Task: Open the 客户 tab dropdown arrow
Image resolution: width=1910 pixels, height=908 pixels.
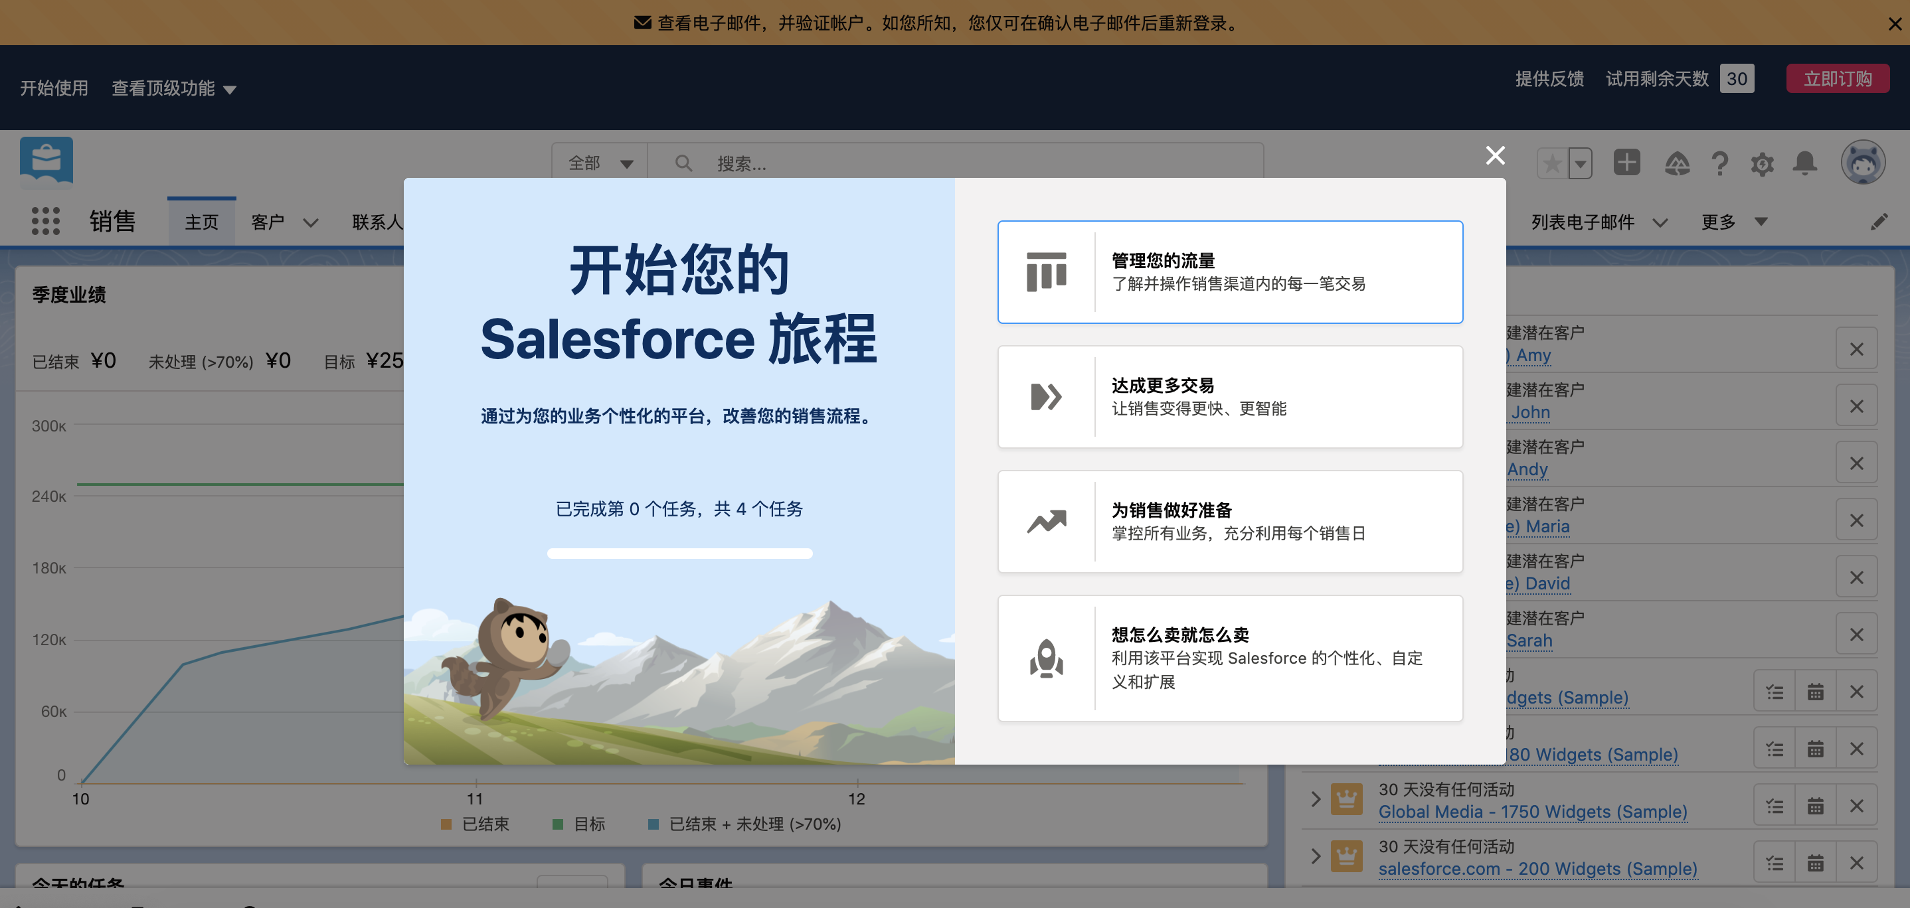Action: (x=311, y=222)
